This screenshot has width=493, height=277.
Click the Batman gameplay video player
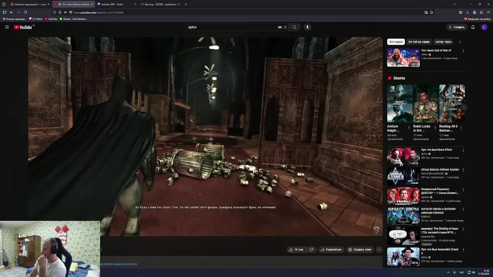coord(205,137)
